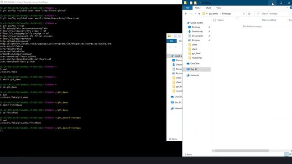Viewport: 292px width, 164px height.
Task: Unpin Desktop using its pin icon
Action: [209, 27]
